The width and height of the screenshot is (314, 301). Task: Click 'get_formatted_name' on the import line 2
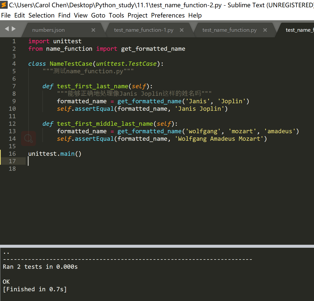[153, 49]
